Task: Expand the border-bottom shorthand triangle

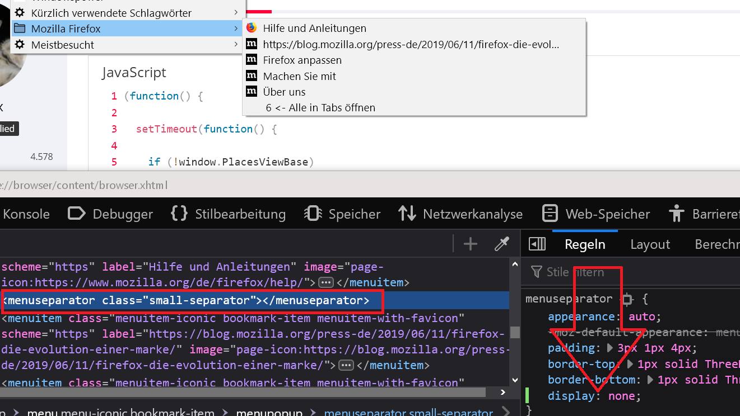Action: (x=650, y=380)
